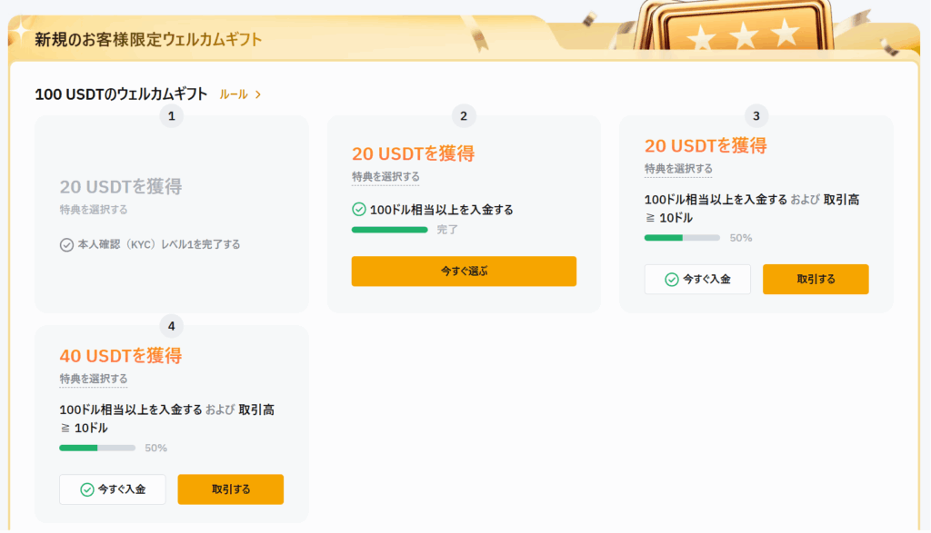Viewport: 931px width, 533px height.
Task: Click the check icon beside KYC レベル1 task
Action: [66, 245]
